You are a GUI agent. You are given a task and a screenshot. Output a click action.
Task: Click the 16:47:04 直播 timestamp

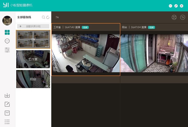(x=139, y=27)
